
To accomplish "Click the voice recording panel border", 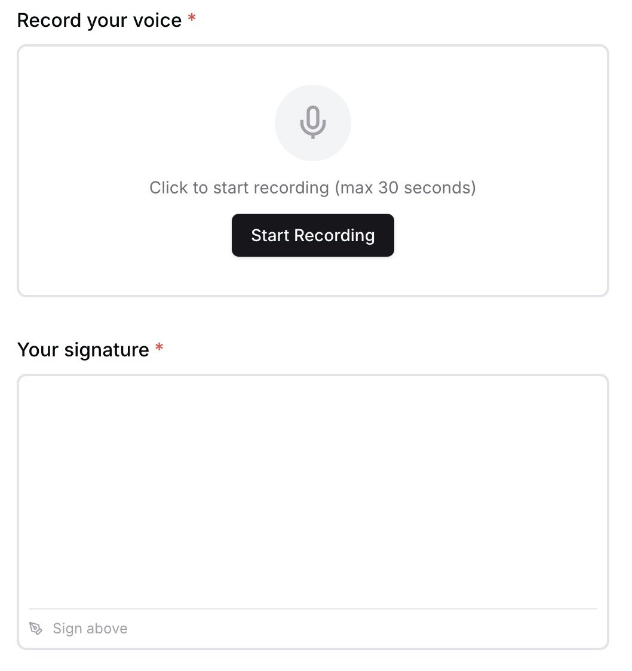I will [x=313, y=45].
